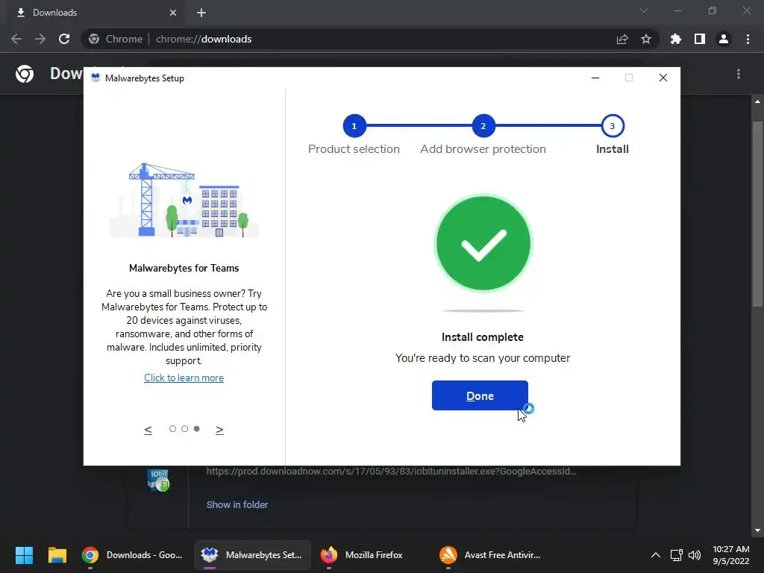Switch to Avast Free Antivirus taskbar item
Screen dimensions: 764x573
click(489, 555)
